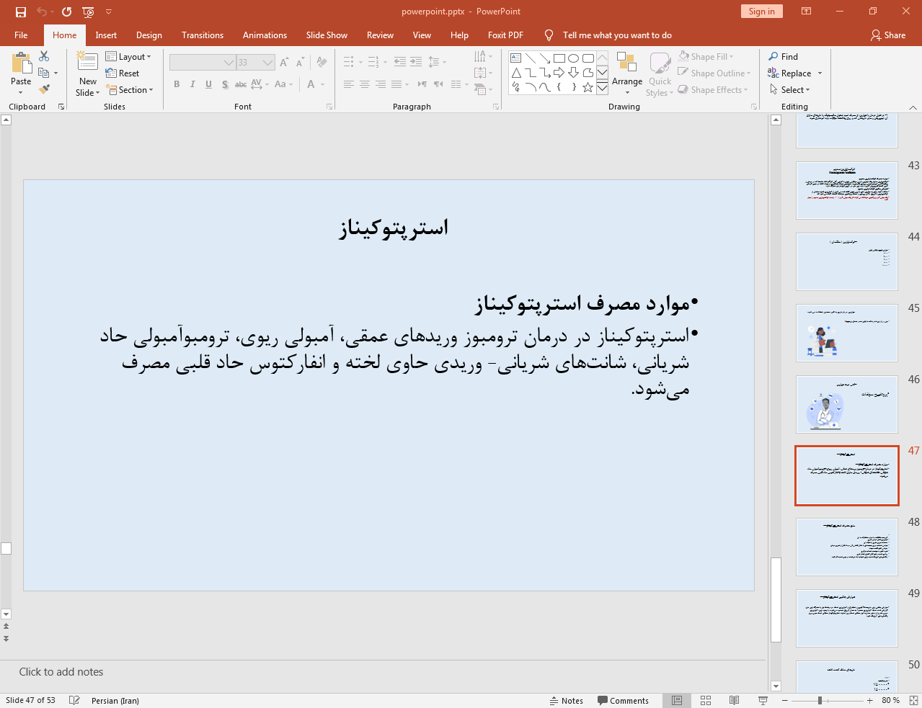Switch to Normal view in status bar

[x=677, y=700]
